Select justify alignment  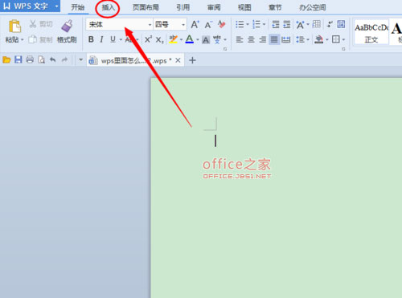pyautogui.click(x=274, y=39)
